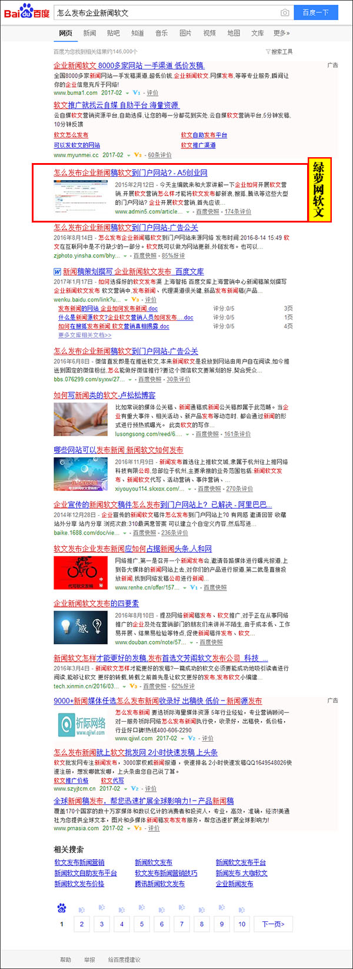Switch to the 知道 tab
The height and width of the screenshot is (969, 353).
tap(138, 33)
